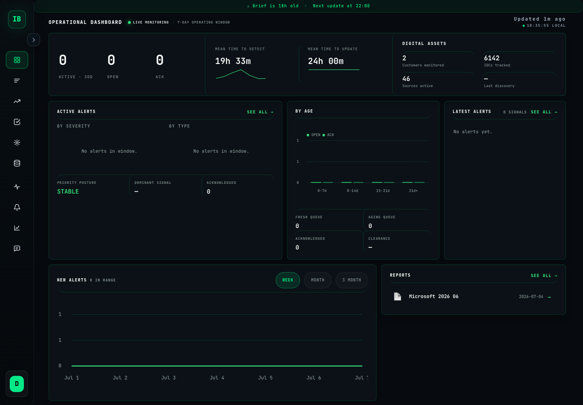583x405 pixels.
Task: Click SEE ALL in Latest Alerts
Action: point(544,112)
